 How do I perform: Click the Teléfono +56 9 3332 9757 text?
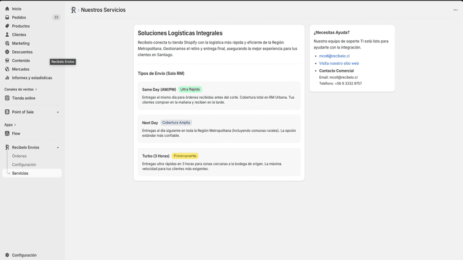tap(341, 84)
